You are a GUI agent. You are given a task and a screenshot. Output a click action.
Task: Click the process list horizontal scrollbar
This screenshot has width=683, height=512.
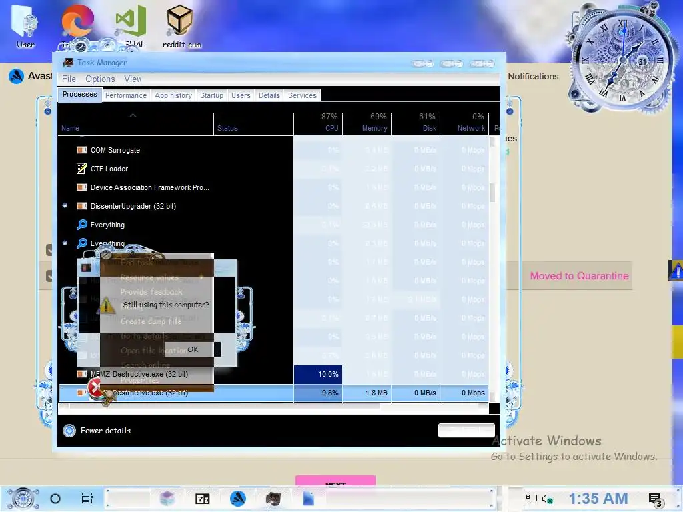[224, 407]
